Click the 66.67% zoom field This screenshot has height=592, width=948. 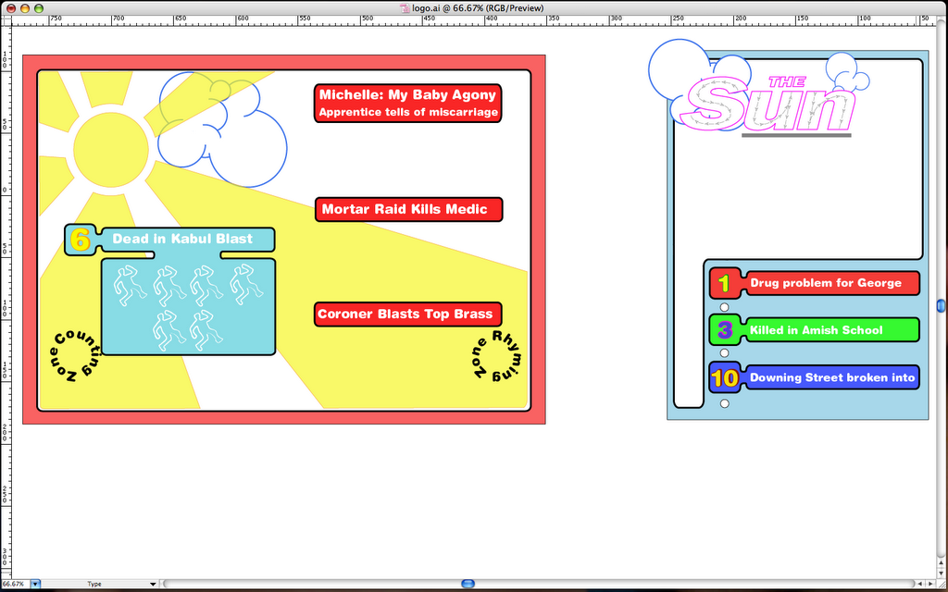[15, 584]
